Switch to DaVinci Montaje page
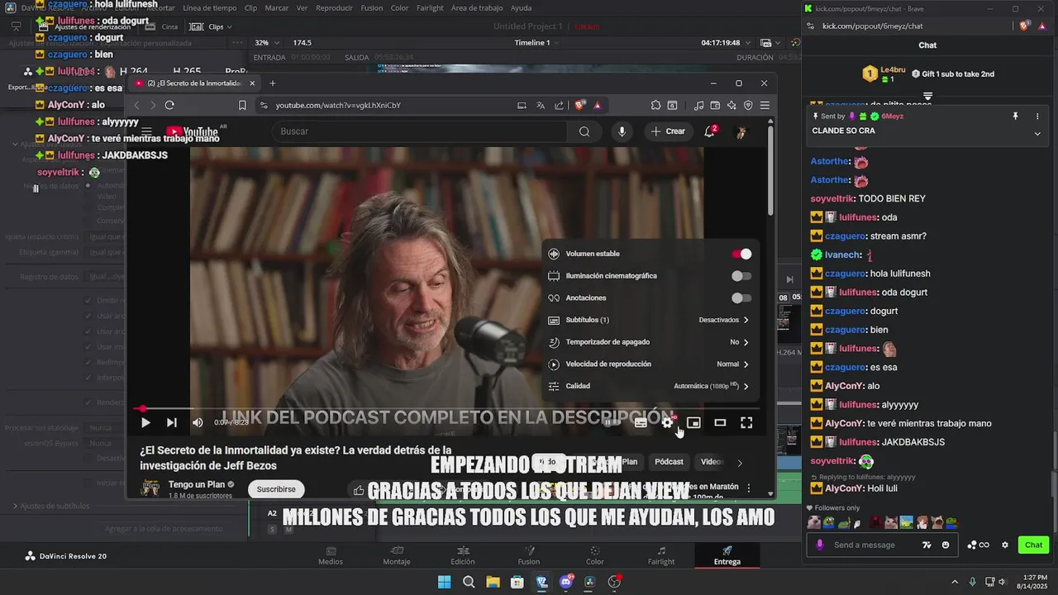1058x595 pixels. [397, 555]
